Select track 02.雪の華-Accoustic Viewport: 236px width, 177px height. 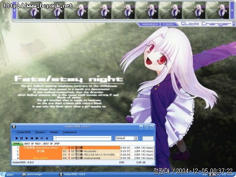pyautogui.click(x=91, y=151)
